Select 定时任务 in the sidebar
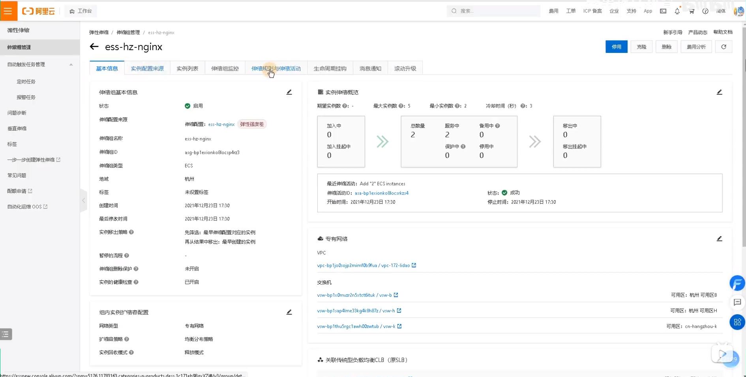746x377 pixels. click(x=26, y=82)
